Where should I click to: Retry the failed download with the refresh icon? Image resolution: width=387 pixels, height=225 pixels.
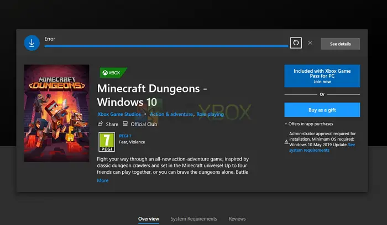296,43
